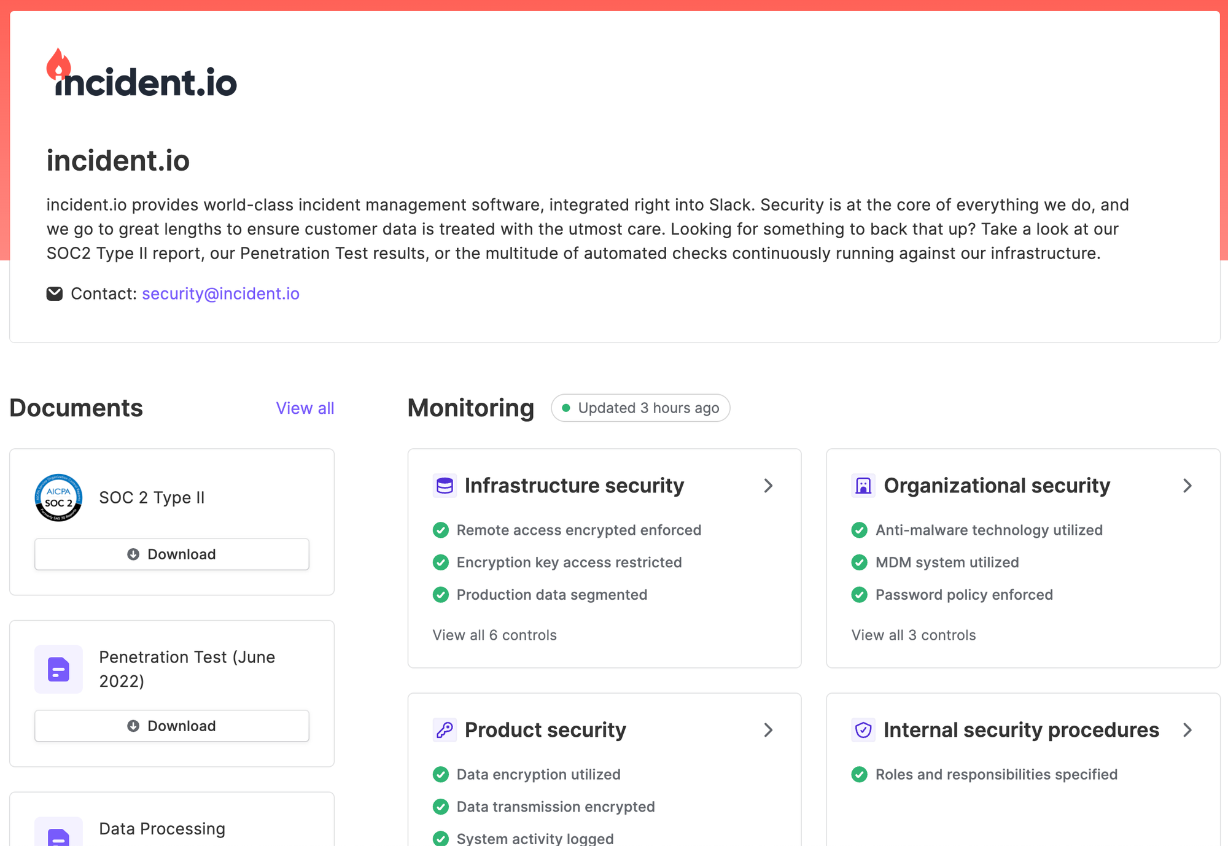Screen dimensions: 1228x846
Task: Click the Updated 3 hours ago status badge
Action: point(640,408)
